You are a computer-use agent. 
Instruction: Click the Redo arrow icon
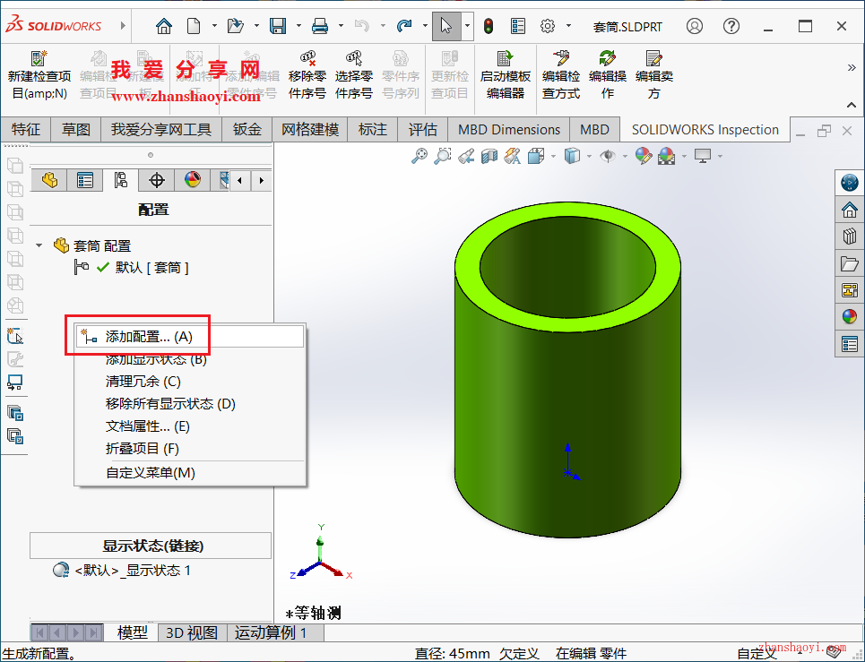pos(404,26)
